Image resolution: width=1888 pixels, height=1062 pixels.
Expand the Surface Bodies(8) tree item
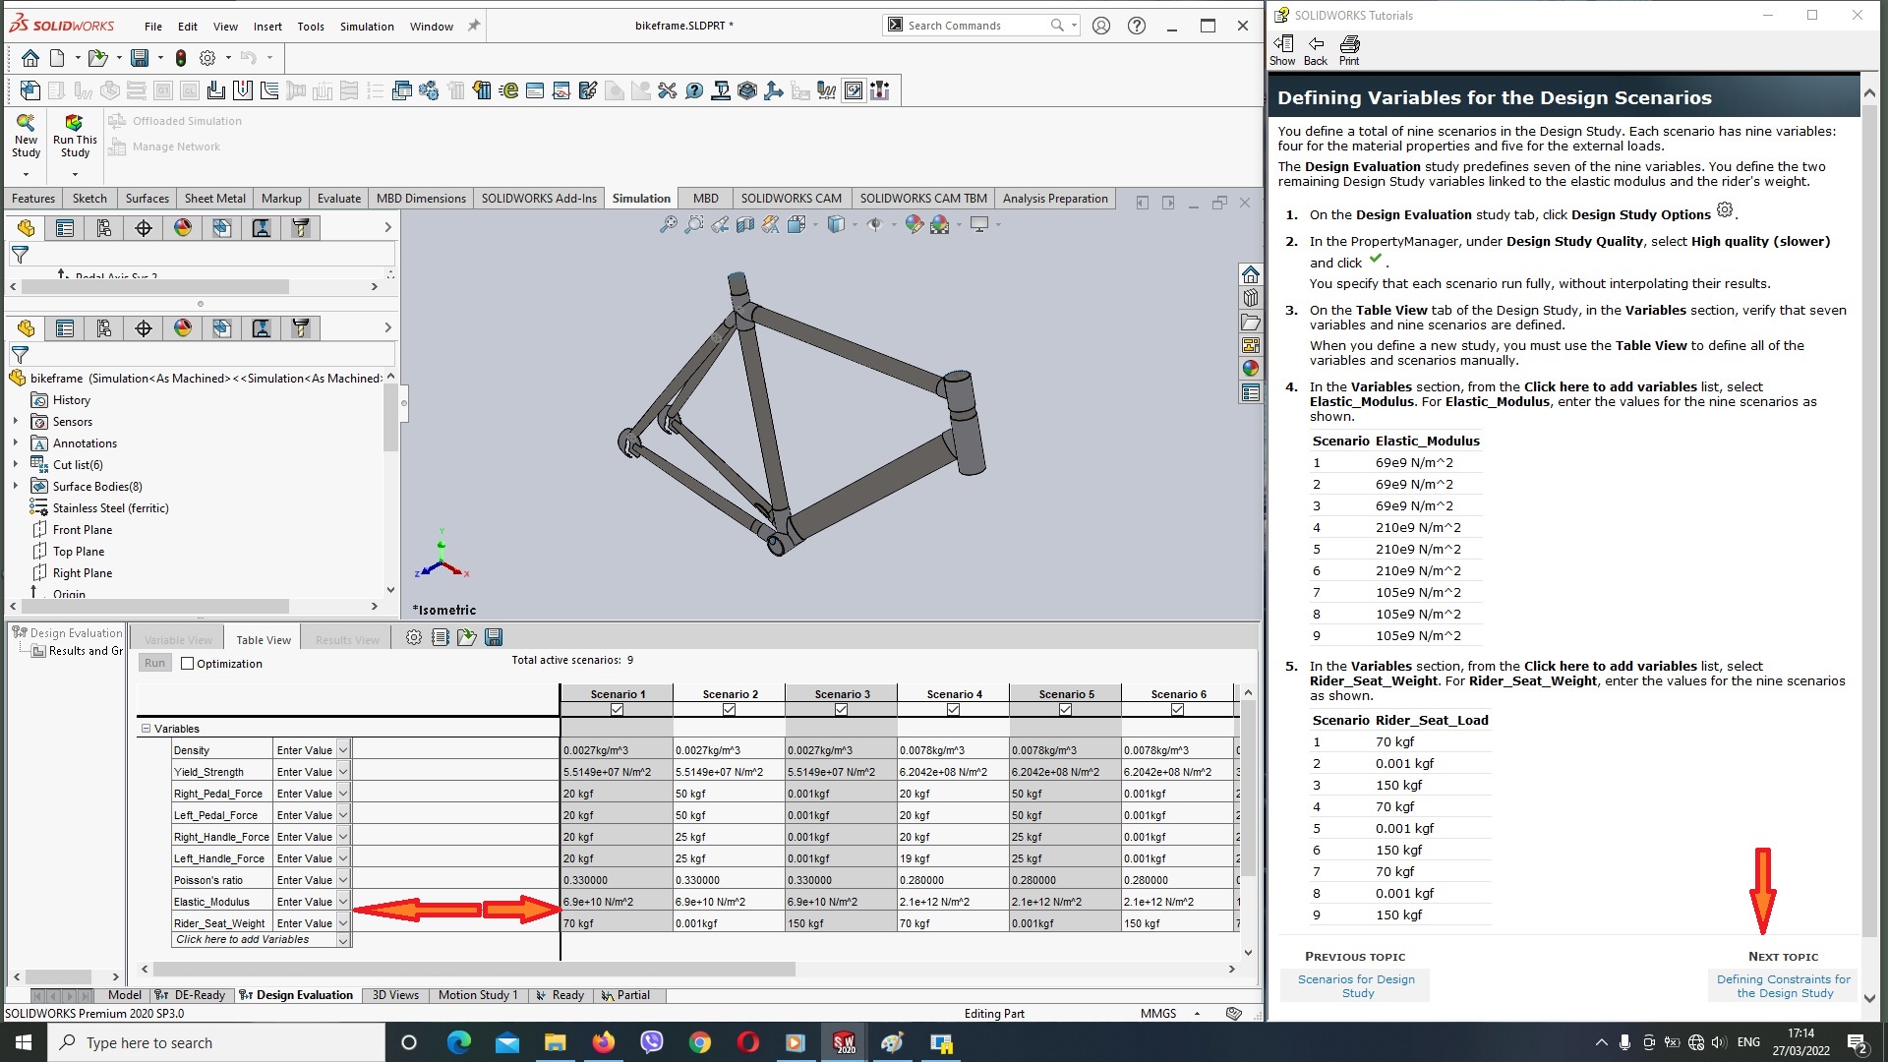[x=15, y=486]
